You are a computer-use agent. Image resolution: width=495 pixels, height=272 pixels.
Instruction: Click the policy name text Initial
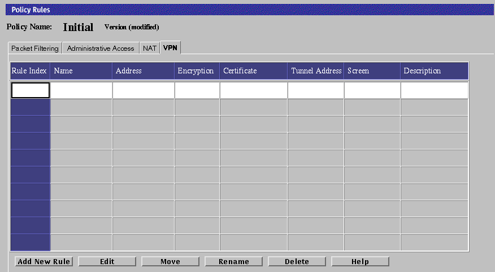pos(78,27)
